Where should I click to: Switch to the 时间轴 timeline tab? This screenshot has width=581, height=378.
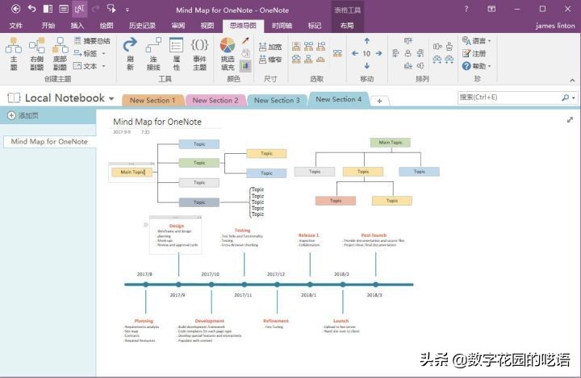click(x=282, y=26)
